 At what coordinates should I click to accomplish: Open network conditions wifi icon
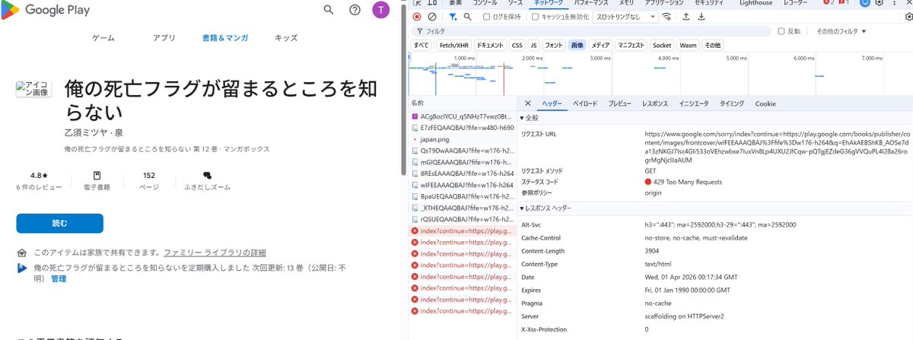[x=667, y=16]
